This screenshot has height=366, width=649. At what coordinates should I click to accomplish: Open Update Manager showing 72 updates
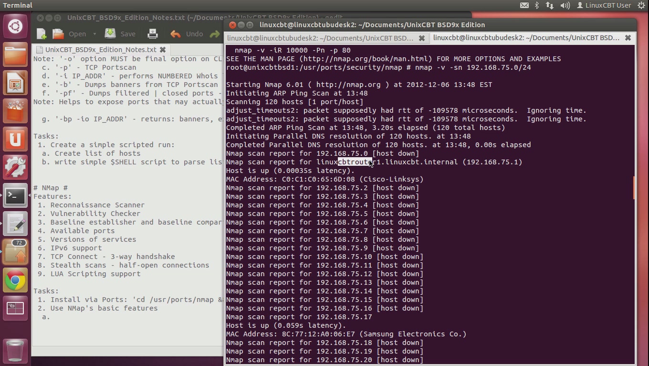tap(15, 252)
